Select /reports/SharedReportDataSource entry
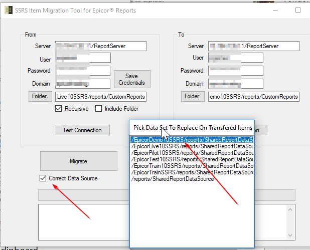This screenshot has width=310, height=250. [192, 179]
